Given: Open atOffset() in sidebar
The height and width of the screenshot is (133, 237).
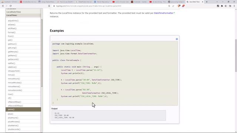Looking at the screenshot, I should coord(12,28).
